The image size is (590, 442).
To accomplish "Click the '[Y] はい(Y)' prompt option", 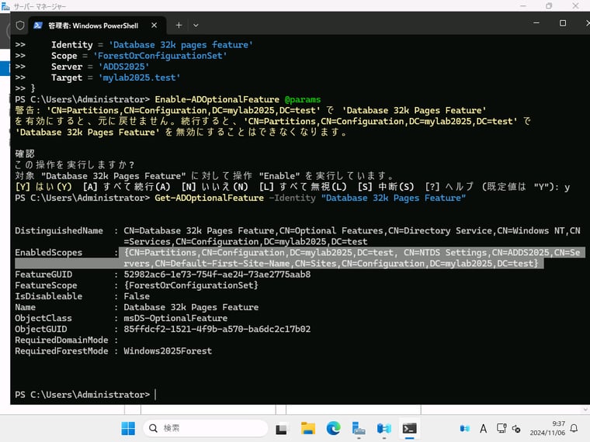I will point(43,187).
